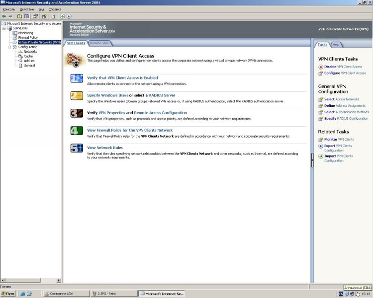Click the Пуск start button
The width and height of the screenshot is (373, 298).
(8, 294)
